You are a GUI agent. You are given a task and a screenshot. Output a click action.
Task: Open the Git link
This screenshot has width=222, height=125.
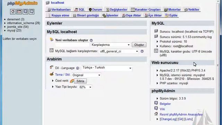[180, 119]
